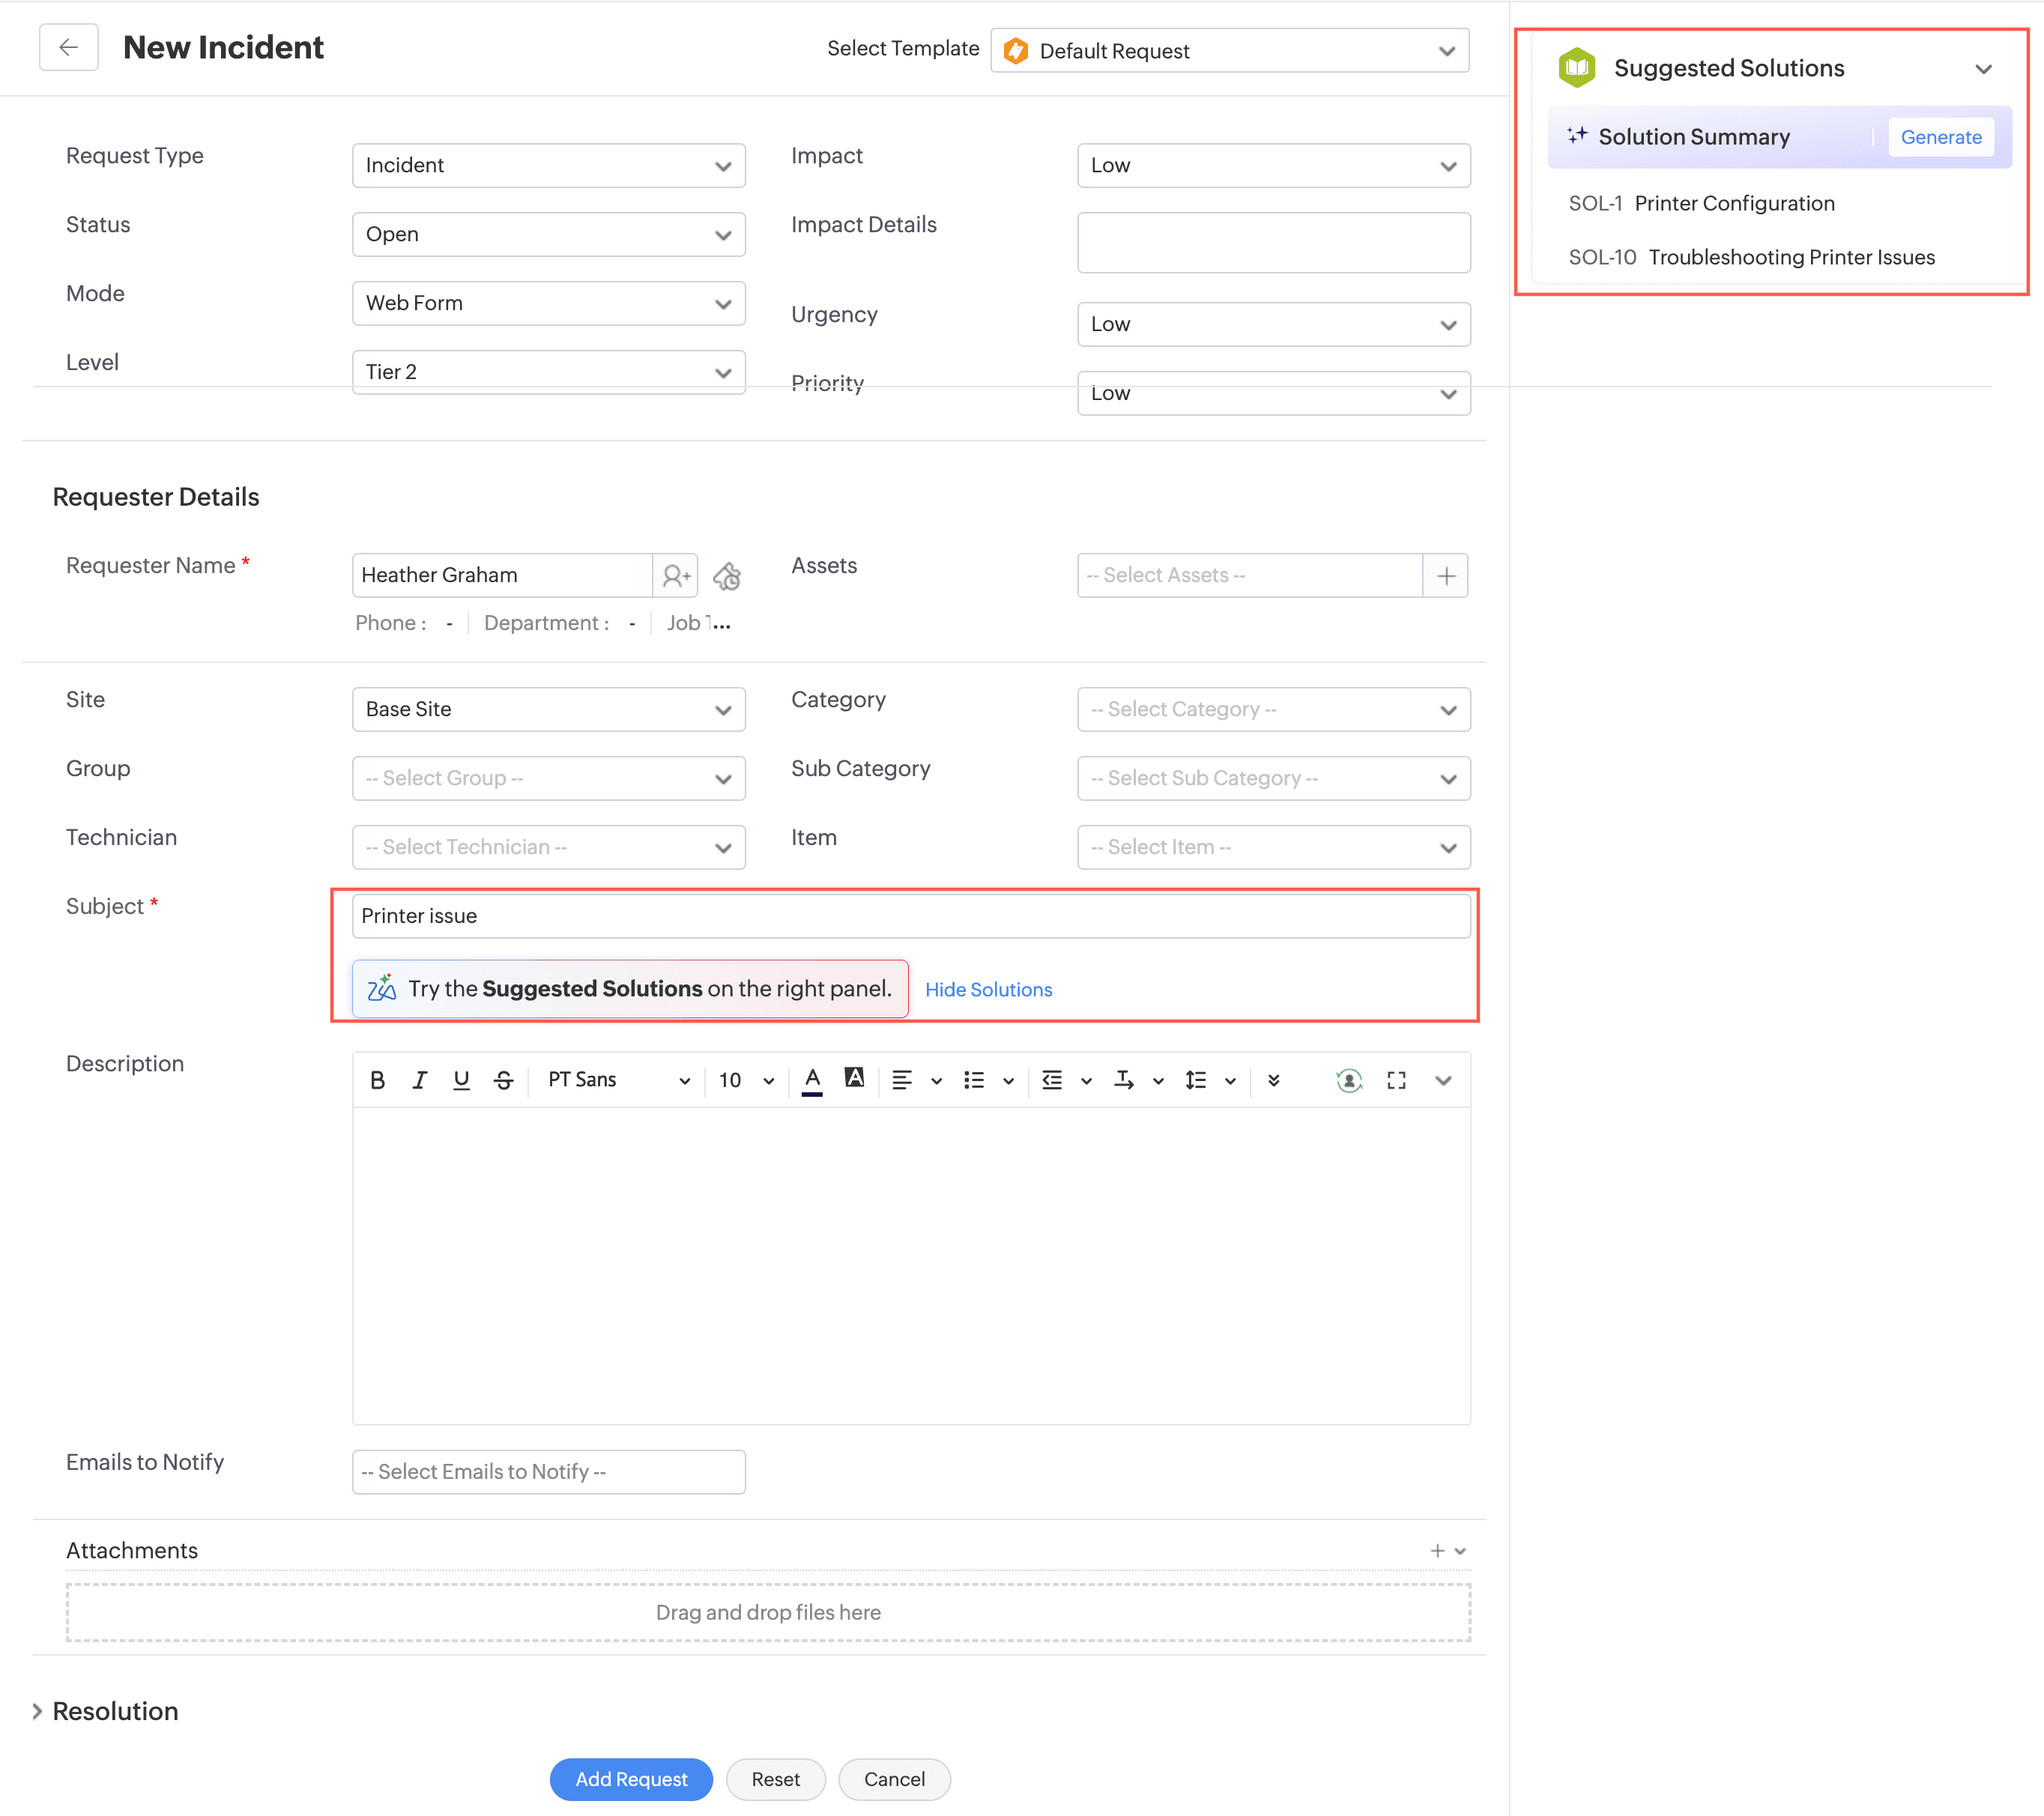2044x1816 pixels.
Task: Open the Urgency dropdown
Action: pyautogui.click(x=1274, y=324)
